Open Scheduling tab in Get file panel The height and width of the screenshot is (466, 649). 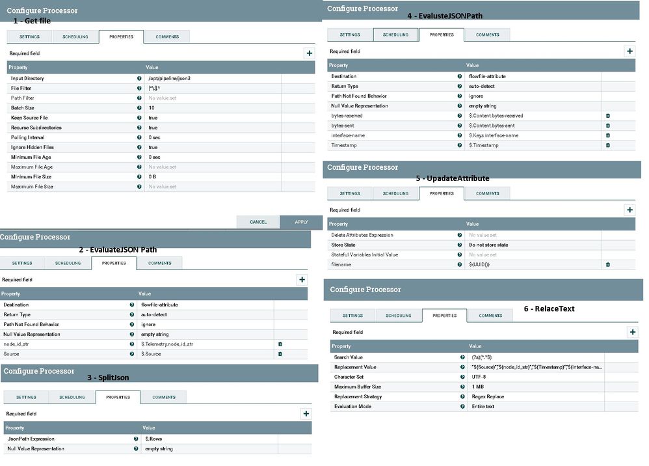tap(75, 37)
